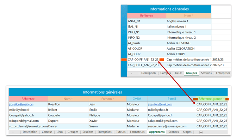The height and width of the screenshot is (139, 236).
Task: Switch to Sessions tab in the bottom window
Action: [88, 132]
